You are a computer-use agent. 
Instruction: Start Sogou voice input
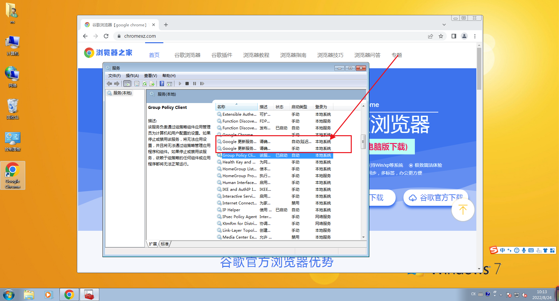click(x=524, y=250)
